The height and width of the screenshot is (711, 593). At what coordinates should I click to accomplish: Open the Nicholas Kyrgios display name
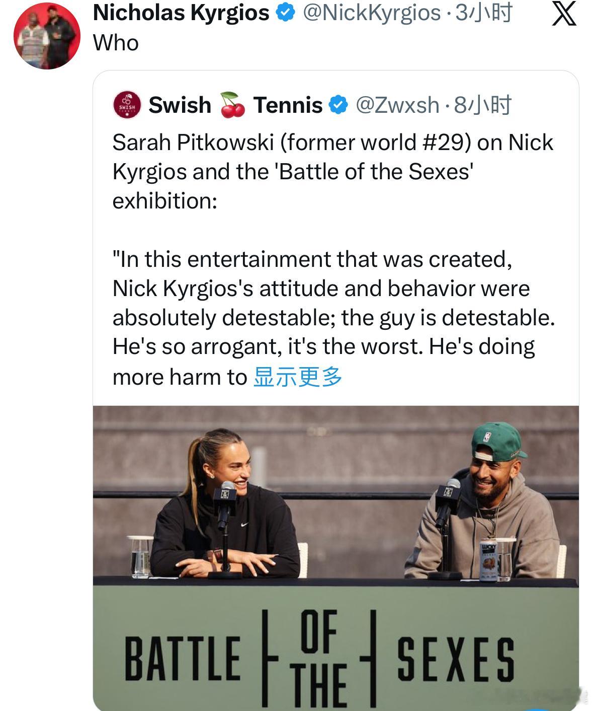pos(181,13)
